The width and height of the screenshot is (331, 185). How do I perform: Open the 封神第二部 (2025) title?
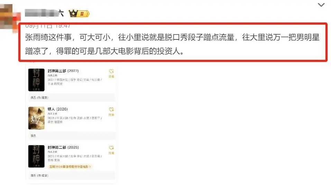(63, 147)
